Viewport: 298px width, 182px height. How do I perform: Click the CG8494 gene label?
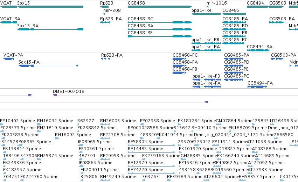pos(255,3)
